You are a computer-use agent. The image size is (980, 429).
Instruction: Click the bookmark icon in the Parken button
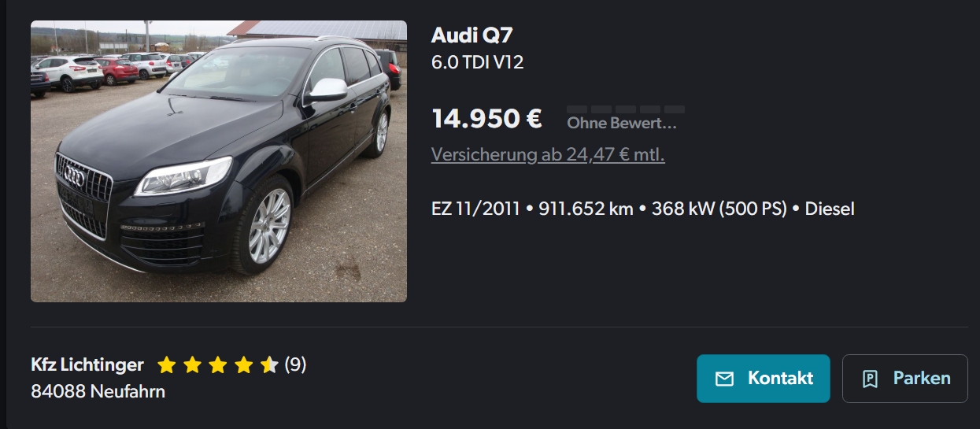tap(870, 379)
